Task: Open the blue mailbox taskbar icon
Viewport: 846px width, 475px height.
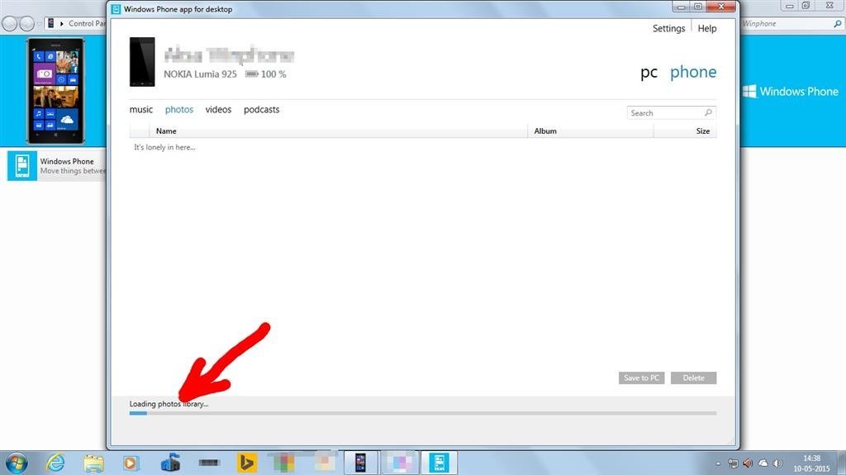Action: point(170,463)
